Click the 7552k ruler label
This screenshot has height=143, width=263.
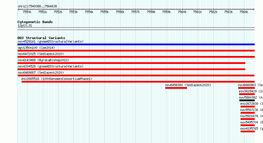pyautogui.click(x=58, y=12)
